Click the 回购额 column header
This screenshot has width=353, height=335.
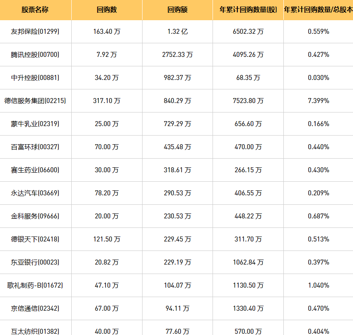point(178,10)
